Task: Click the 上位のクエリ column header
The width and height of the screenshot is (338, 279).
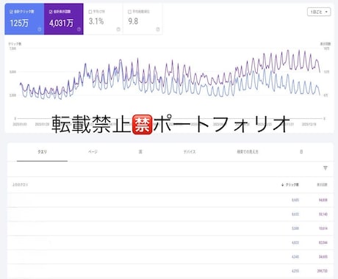Action: [20, 185]
